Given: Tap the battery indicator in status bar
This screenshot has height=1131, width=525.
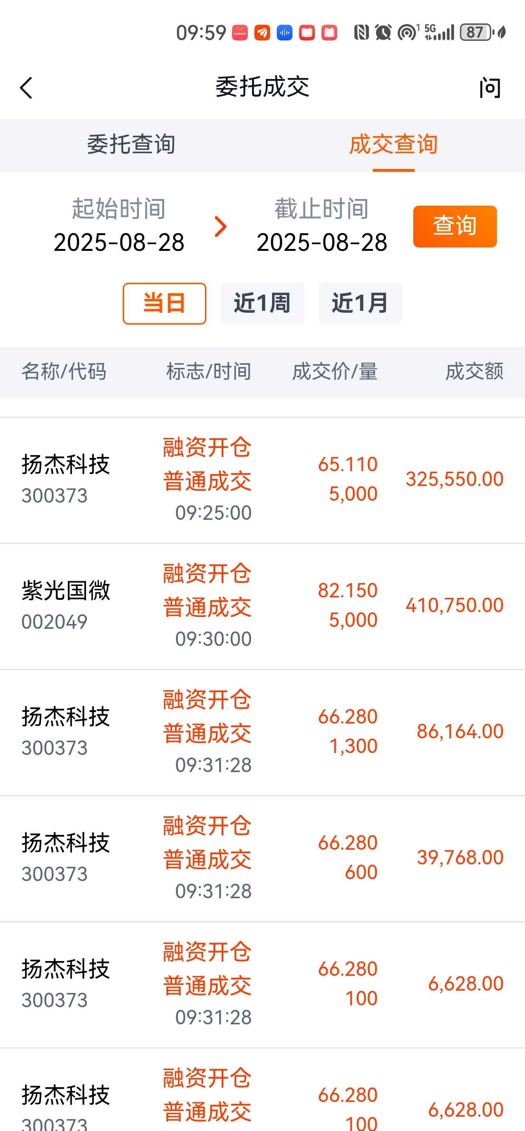Looking at the screenshot, I should [x=476, y=32].
